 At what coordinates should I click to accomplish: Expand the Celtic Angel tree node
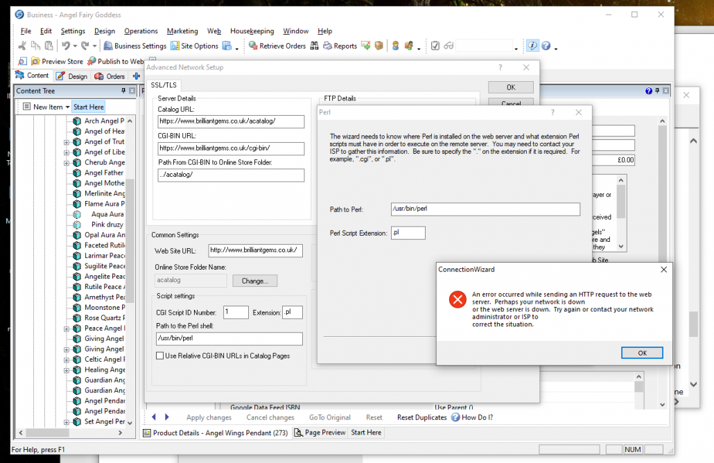pyautogui.click(x=67, y=360)
